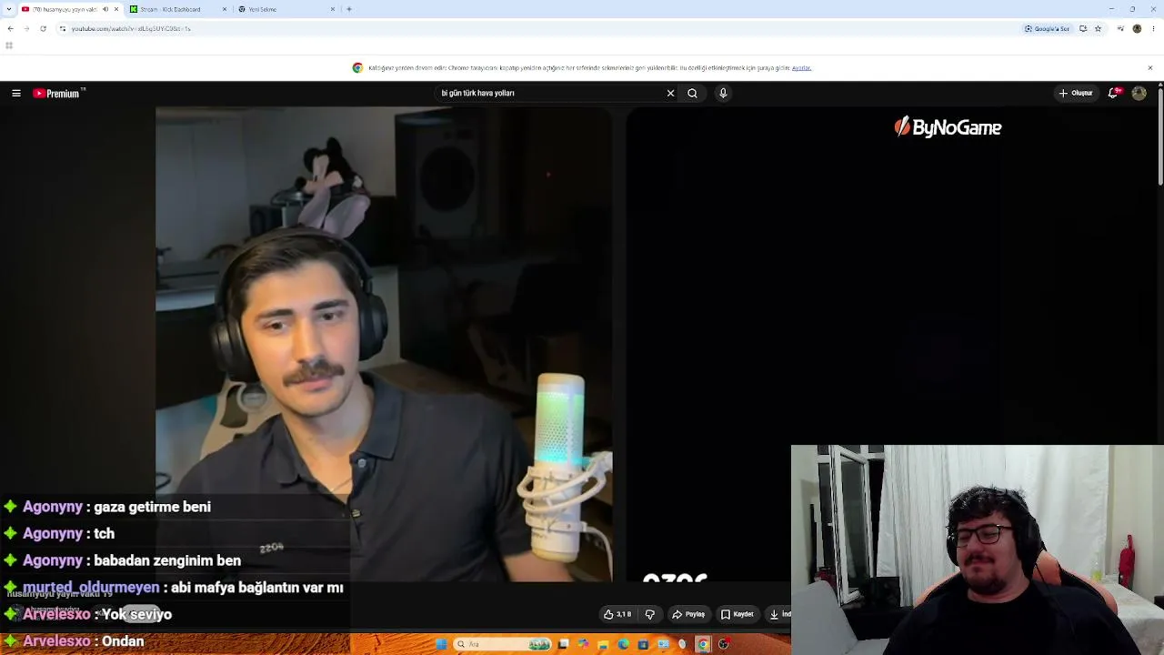Go back to the previous page

click(x=10, y=28)
